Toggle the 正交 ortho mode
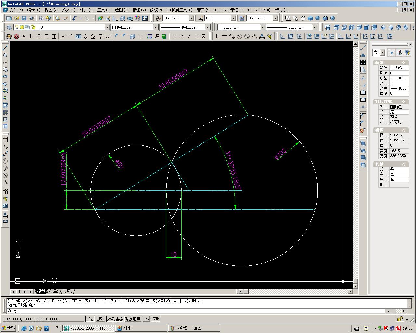Viewport: 416px width, 333px height. pos(90,319)
